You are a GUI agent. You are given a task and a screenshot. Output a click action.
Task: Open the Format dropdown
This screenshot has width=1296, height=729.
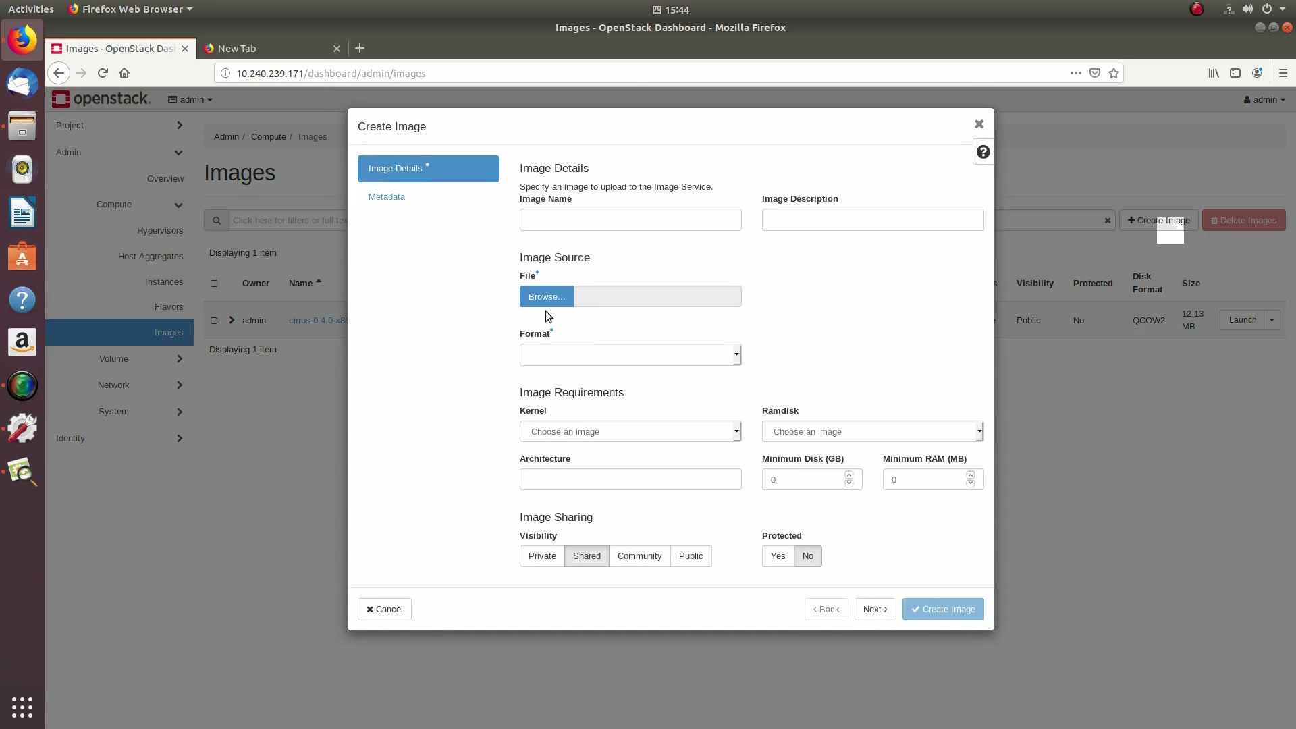click(x=630, y=355)
